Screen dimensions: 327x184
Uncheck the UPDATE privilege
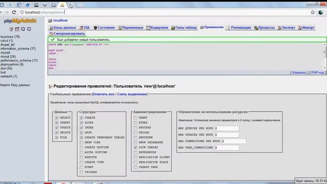pos(57,128)
